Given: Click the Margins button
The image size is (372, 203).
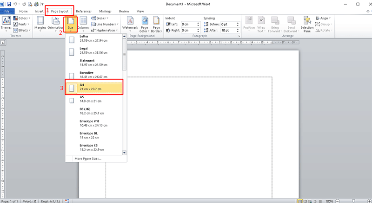Looking at the screenshot, I should click(40, 24).
